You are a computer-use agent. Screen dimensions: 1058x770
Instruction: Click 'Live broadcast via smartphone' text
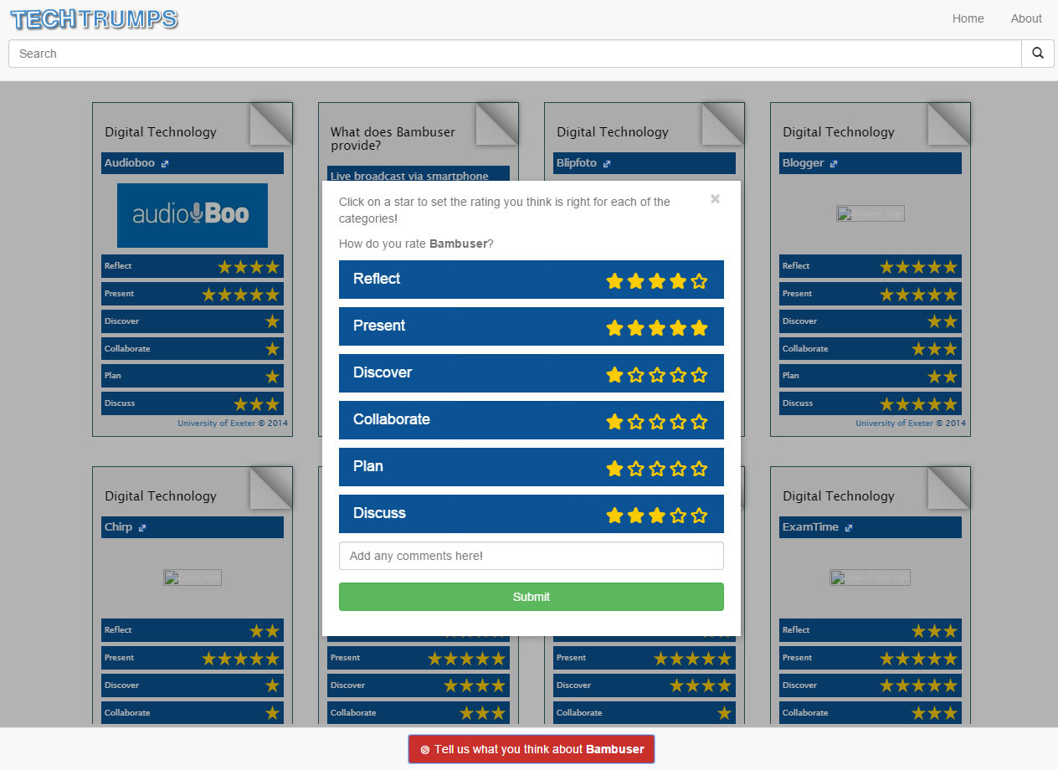pos(409,176)
